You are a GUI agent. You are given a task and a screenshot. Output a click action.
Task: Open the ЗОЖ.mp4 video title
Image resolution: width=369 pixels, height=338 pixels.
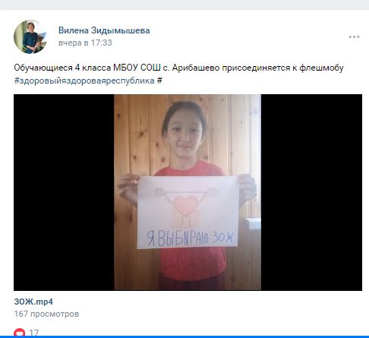tap(33, 302)
